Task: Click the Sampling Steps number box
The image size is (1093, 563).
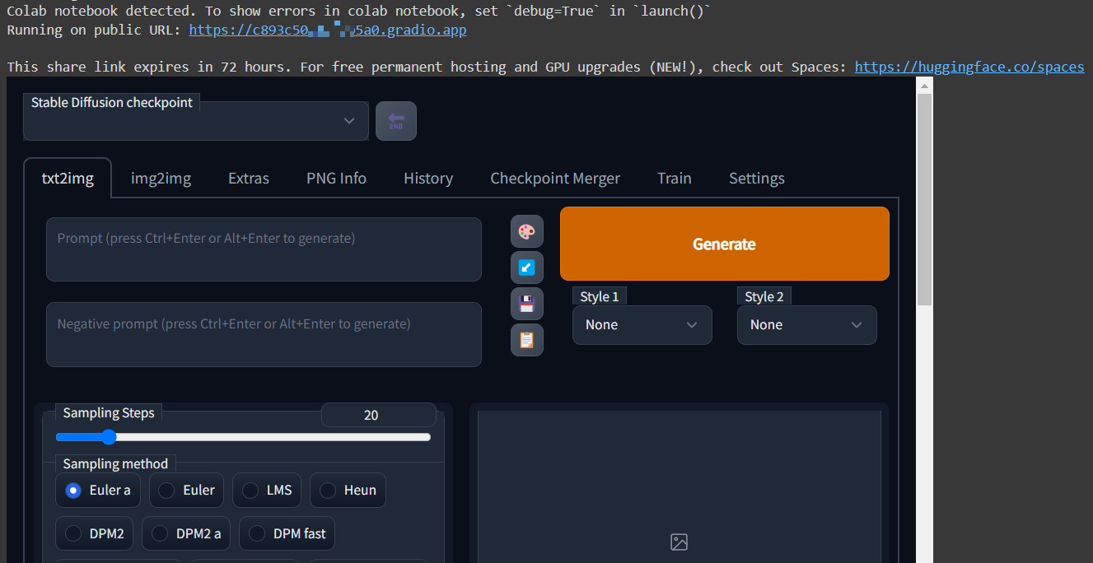Action: (x=378, y=415)
